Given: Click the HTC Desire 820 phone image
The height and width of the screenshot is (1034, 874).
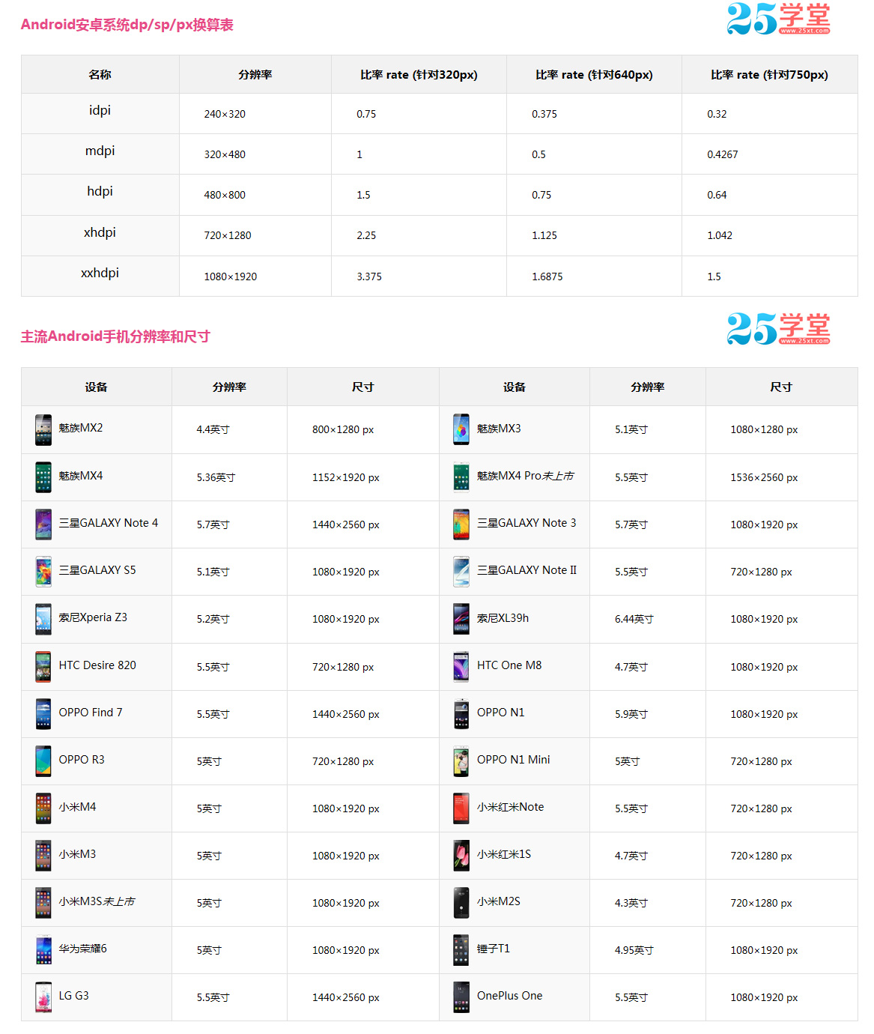Looking at the screenshot, I should (x=43, y=667).
